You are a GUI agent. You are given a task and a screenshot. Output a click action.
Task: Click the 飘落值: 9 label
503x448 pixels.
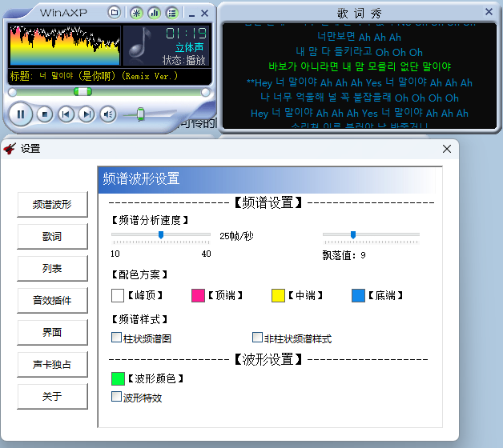point(344,255)
